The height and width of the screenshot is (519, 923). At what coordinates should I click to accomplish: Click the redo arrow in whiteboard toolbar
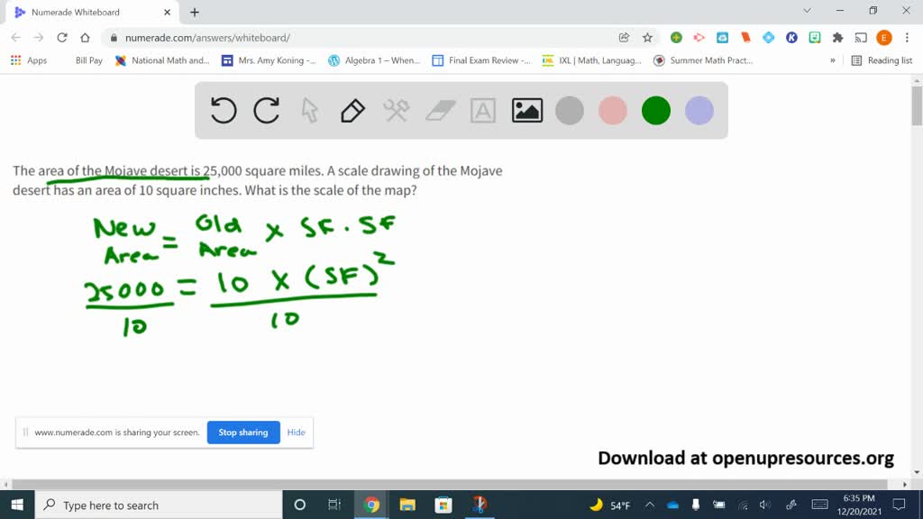tap(266, 111)
